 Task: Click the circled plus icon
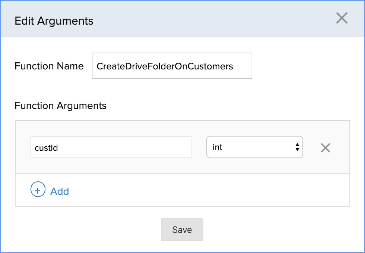38,190
